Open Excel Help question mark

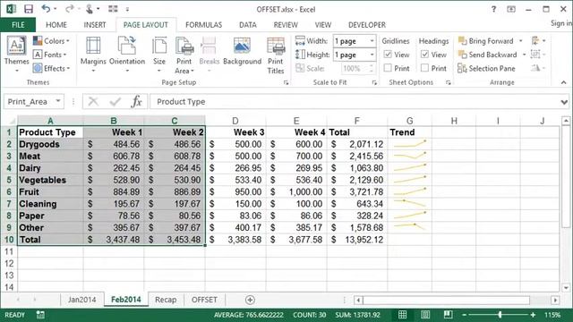(493, 9)
